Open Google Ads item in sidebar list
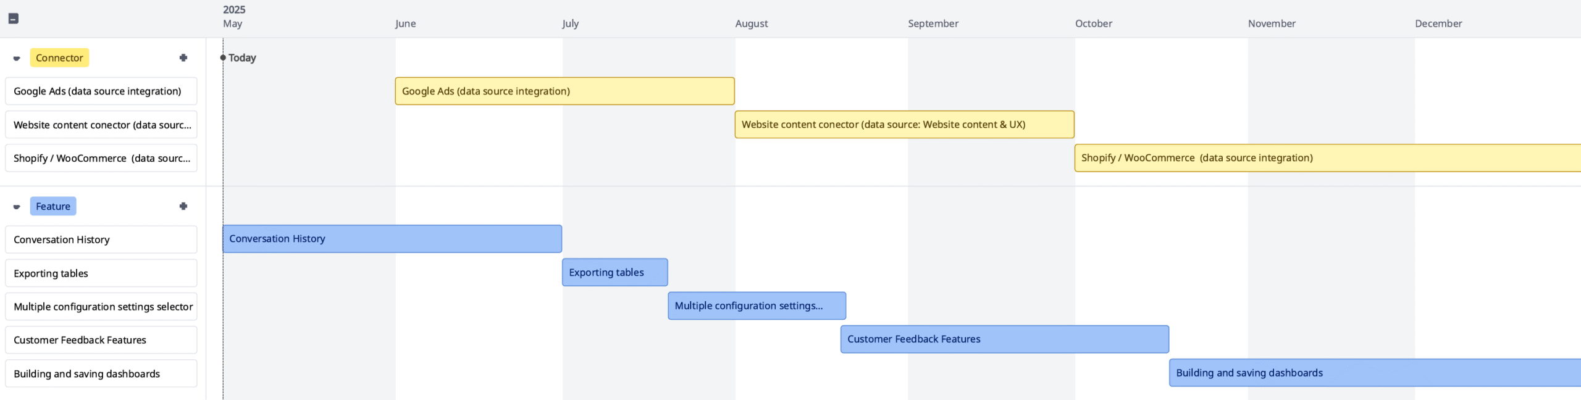 point(101,91)
